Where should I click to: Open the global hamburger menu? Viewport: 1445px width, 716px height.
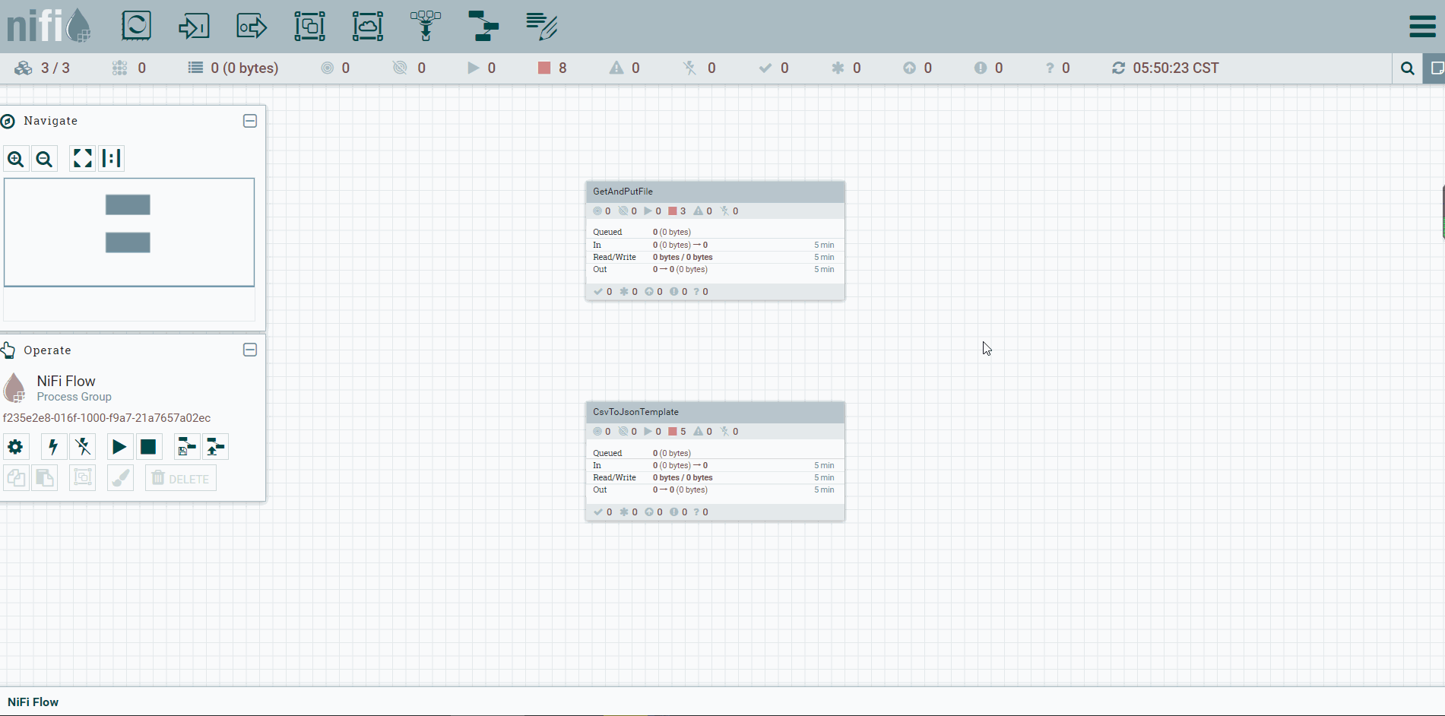[x=1422, y=26]
